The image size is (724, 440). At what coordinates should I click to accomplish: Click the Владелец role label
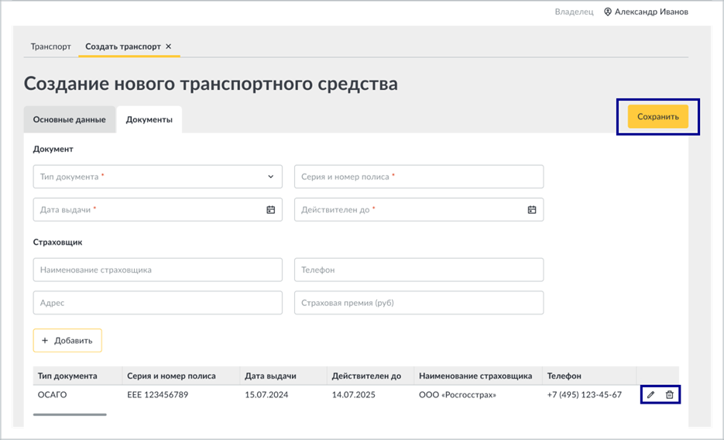(574, 12)
